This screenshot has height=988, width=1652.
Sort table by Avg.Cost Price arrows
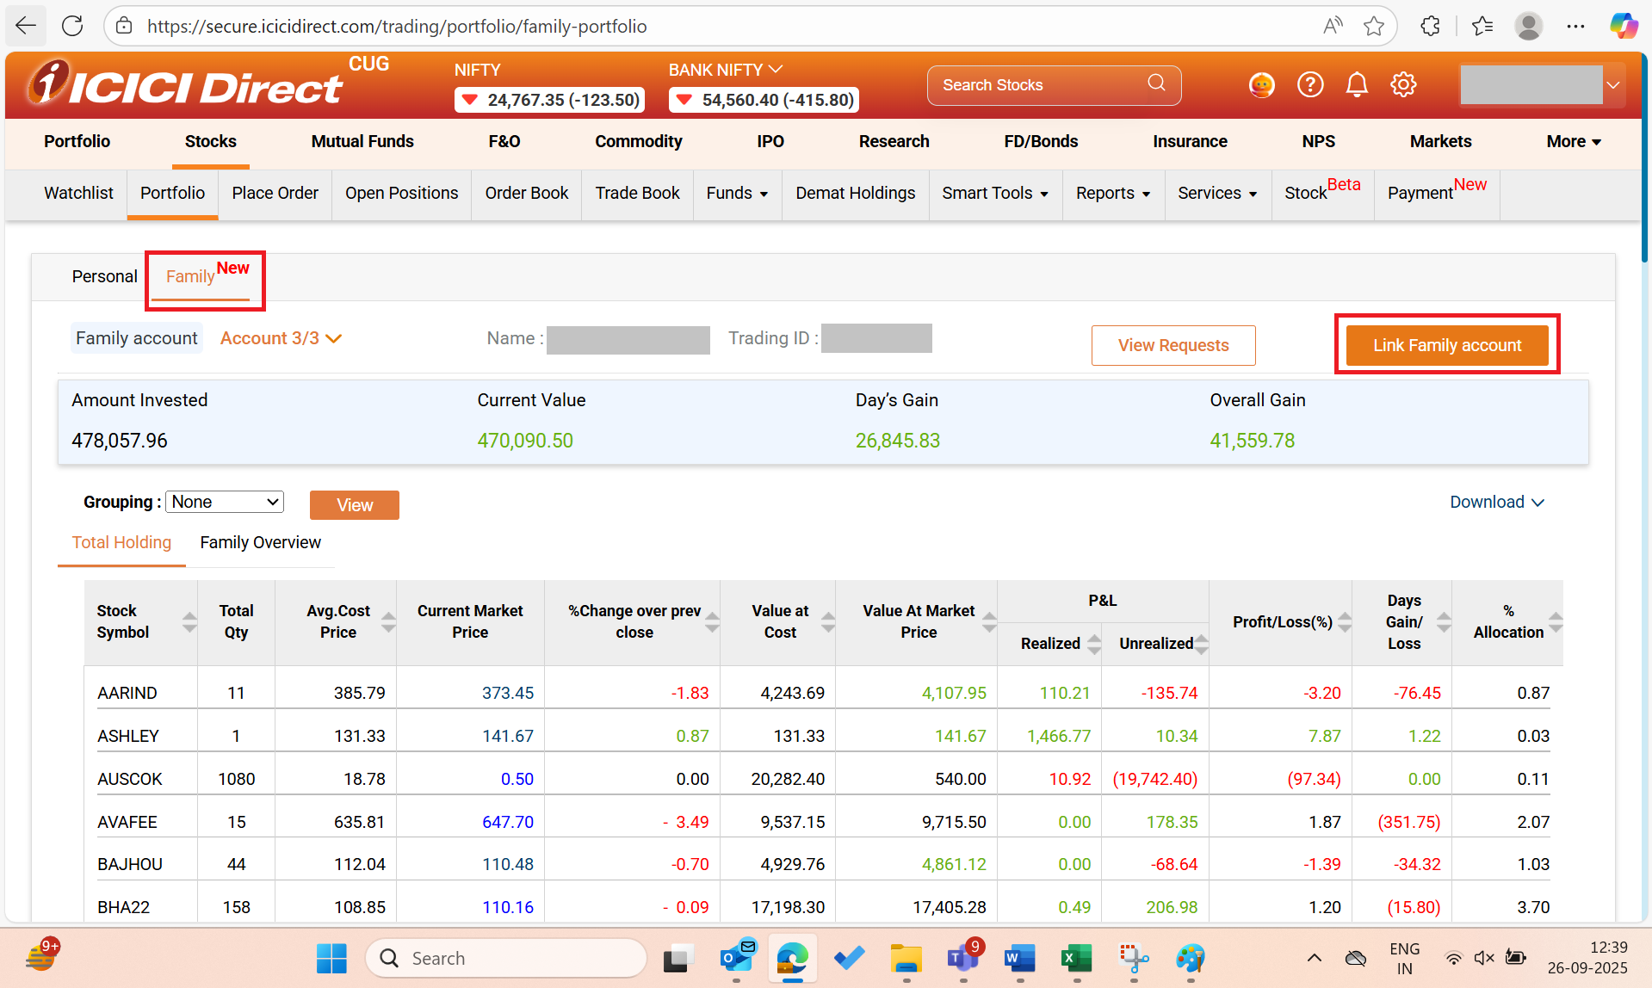tap(388, 621)
